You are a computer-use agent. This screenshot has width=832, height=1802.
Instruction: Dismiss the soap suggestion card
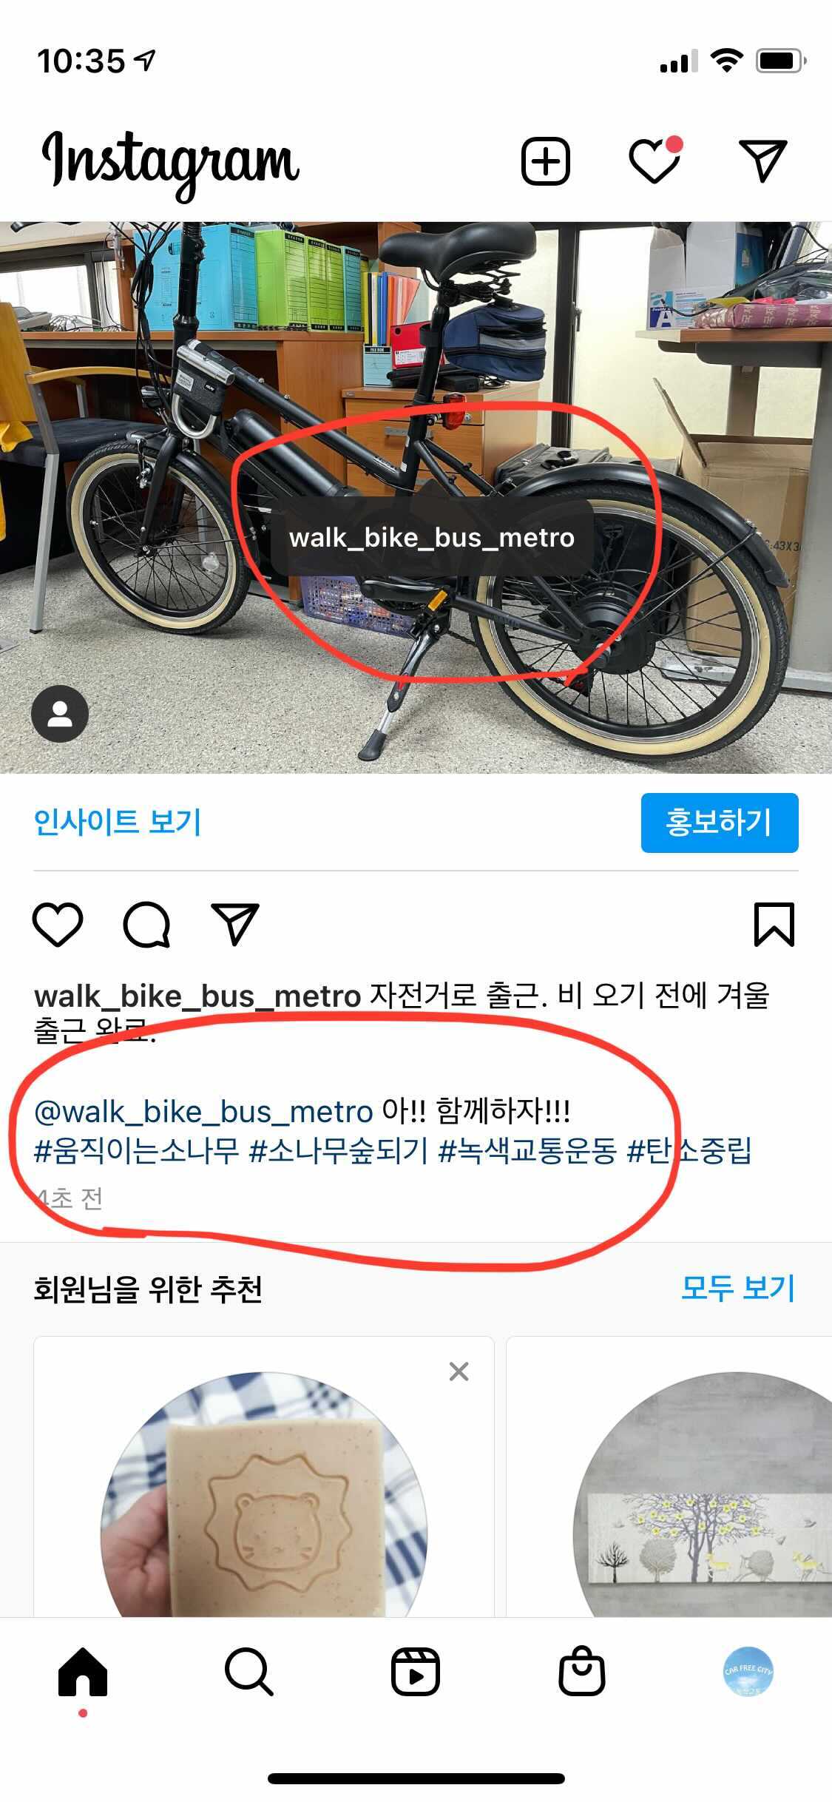tap(459, 1371)
